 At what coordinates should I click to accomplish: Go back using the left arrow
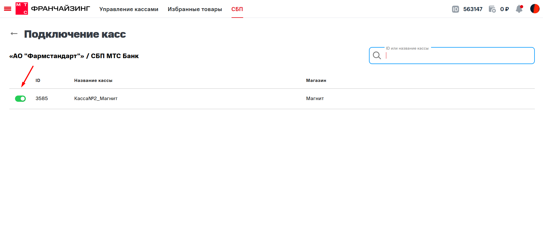pyautogui.click(x=14, y=34)
